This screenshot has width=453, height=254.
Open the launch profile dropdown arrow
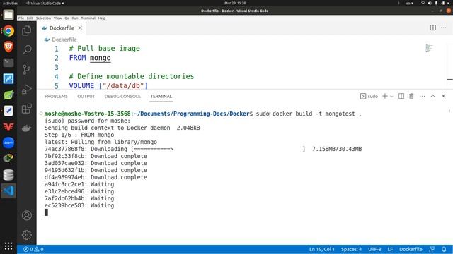coord(391,96)
